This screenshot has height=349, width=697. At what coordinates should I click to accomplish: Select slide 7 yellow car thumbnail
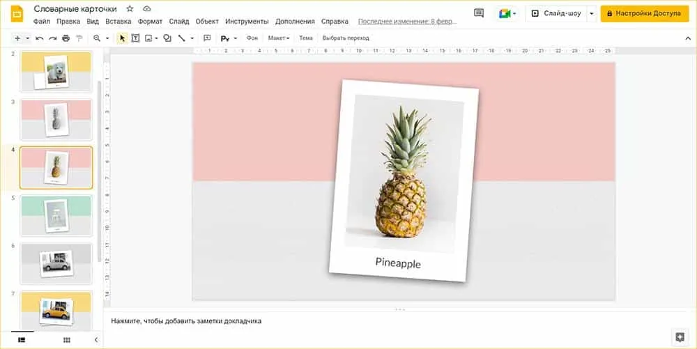click(x=56, y=311)
